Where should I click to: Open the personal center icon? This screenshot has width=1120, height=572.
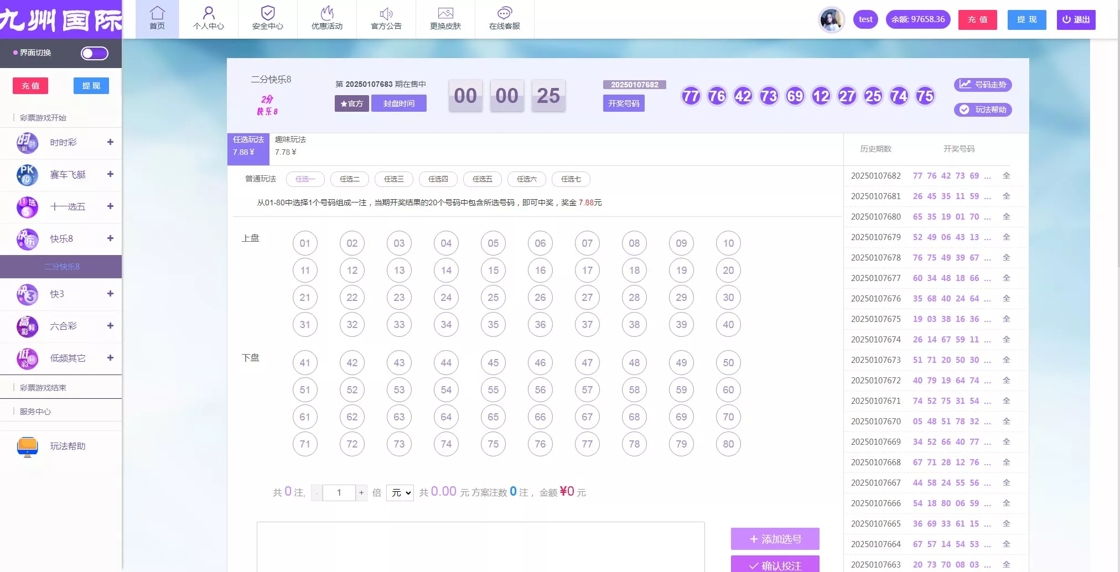209,13
